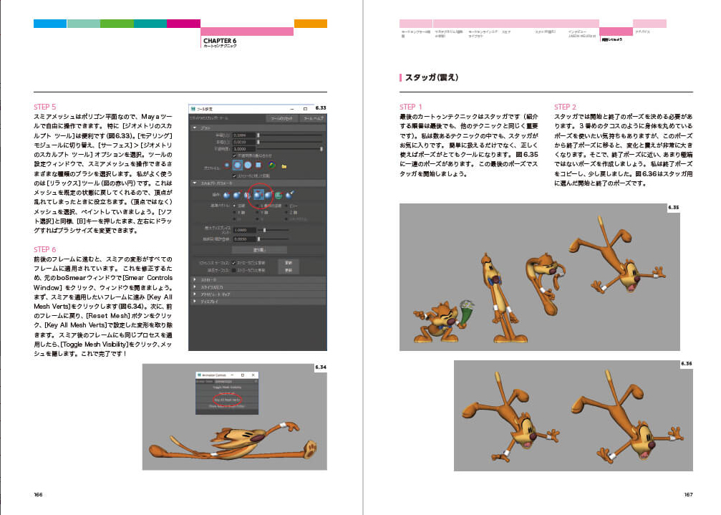Select the Erase sculpt brush icon
Viewport: 721px width, 515px height.
tap(289, 194)
